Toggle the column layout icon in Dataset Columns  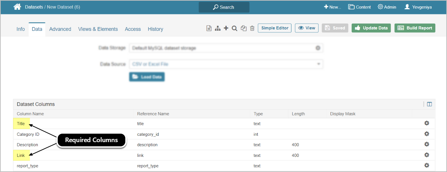click(429, 104)
